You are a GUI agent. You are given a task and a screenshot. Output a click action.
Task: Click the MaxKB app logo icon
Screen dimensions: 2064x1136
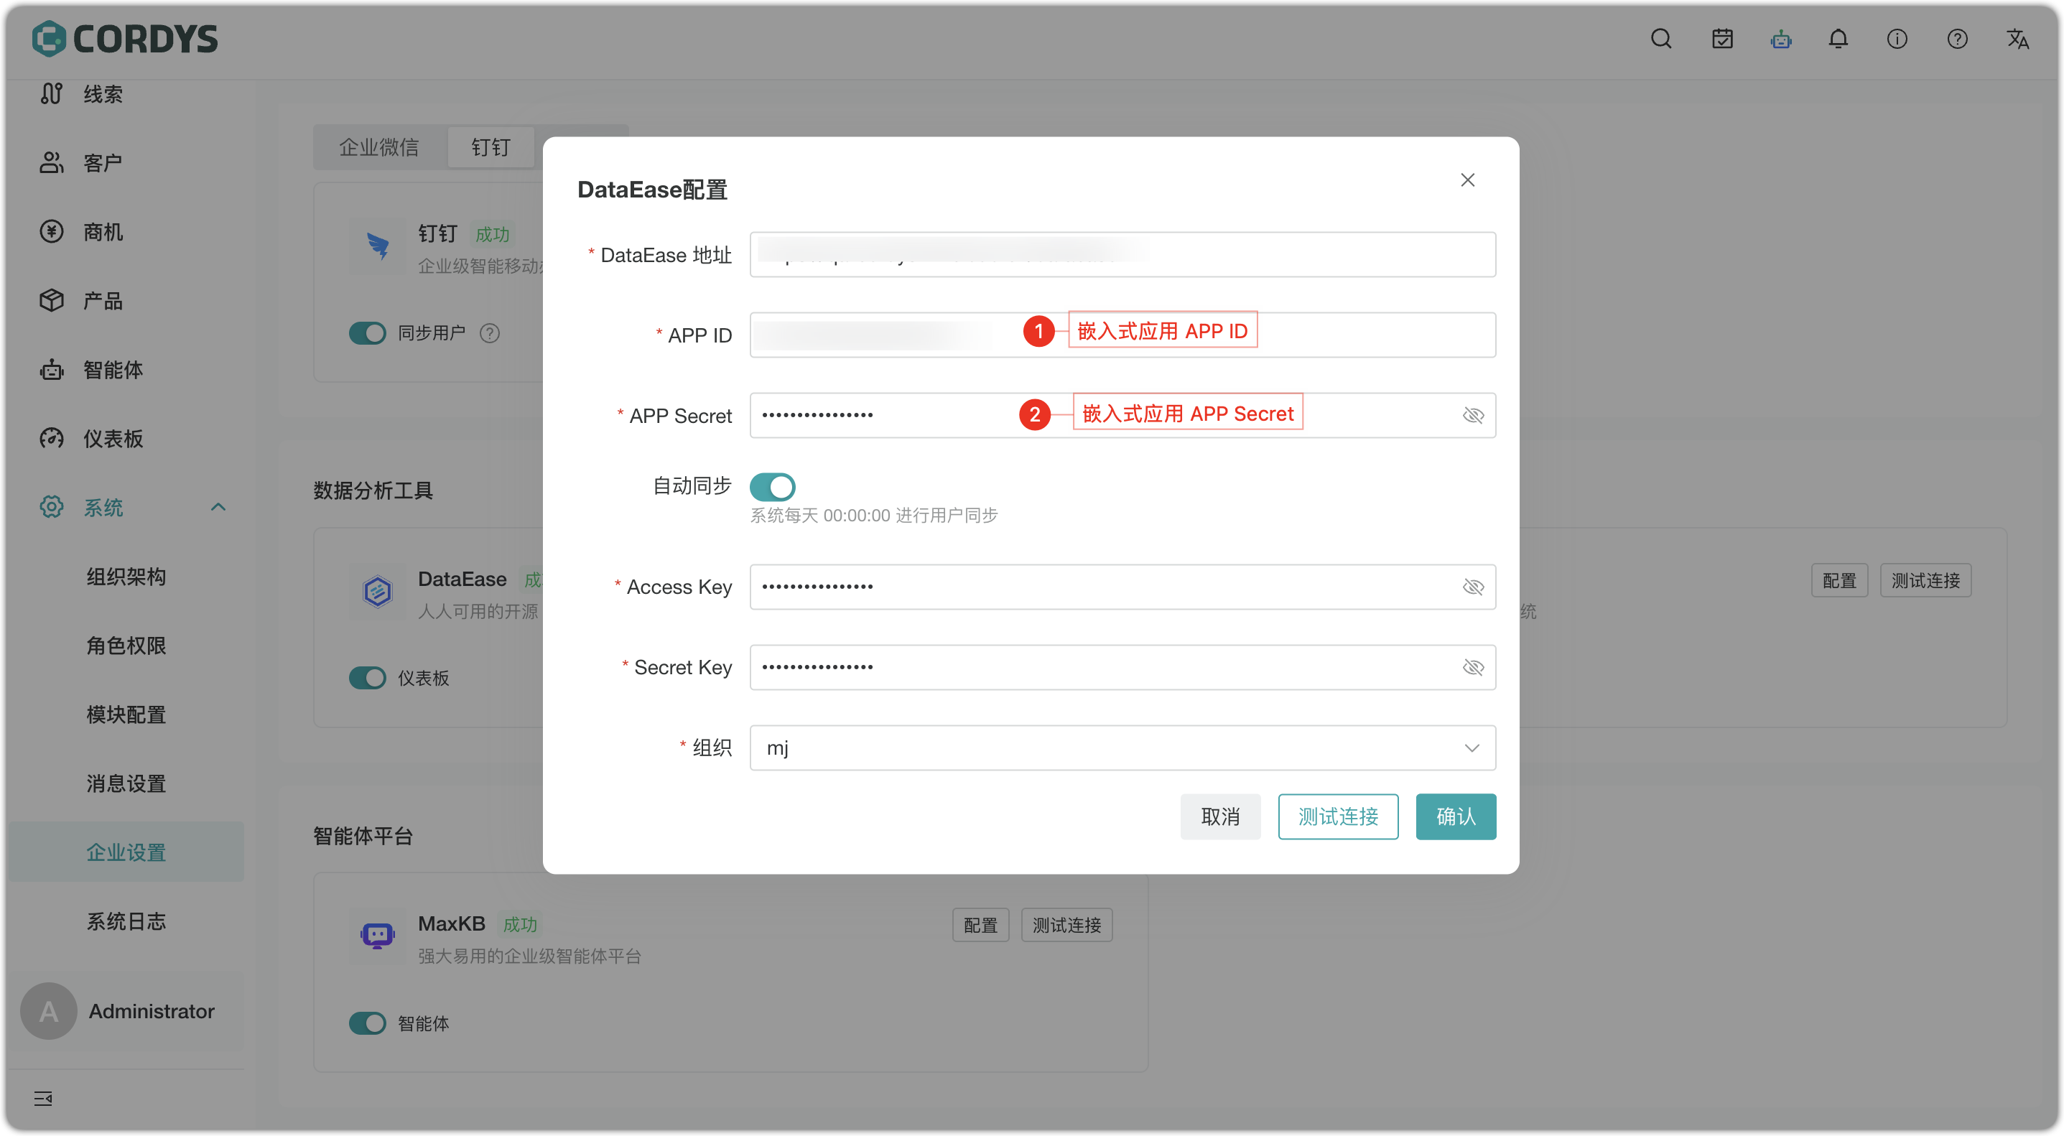377,936
